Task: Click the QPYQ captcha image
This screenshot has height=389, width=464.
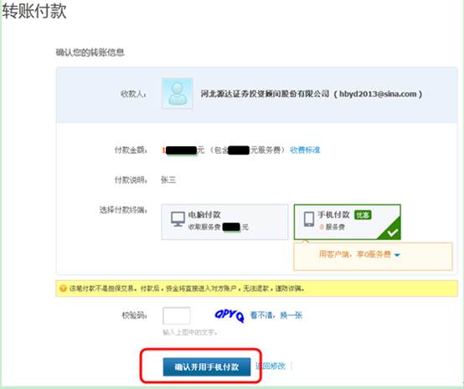Action: pyautogui.click(x=229, y=315)
